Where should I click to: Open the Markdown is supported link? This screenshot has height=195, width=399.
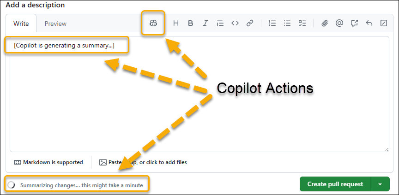48,162
